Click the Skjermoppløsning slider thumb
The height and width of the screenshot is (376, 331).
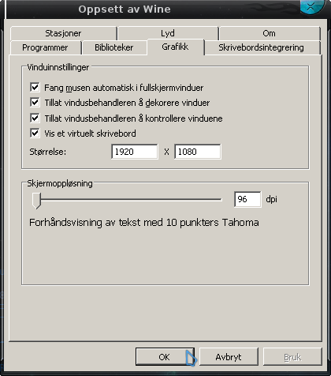[x=36, y=201]
